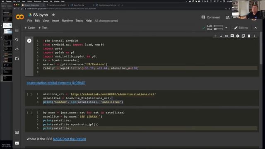
Task: Open the Runtime menu
Action: point(67,21)
